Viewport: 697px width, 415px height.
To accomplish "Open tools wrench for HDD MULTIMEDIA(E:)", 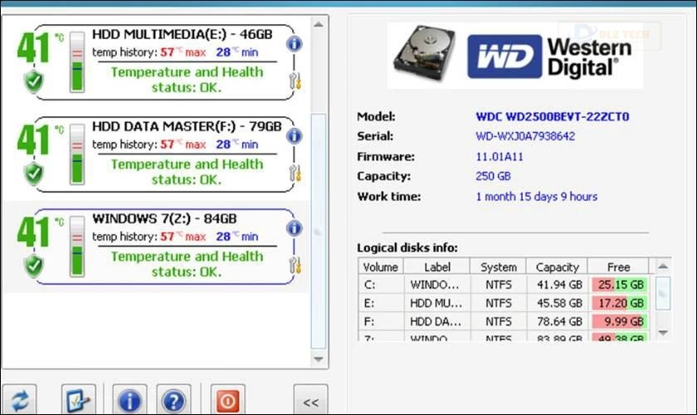I will pyautogui.click(x=295, y=81).
